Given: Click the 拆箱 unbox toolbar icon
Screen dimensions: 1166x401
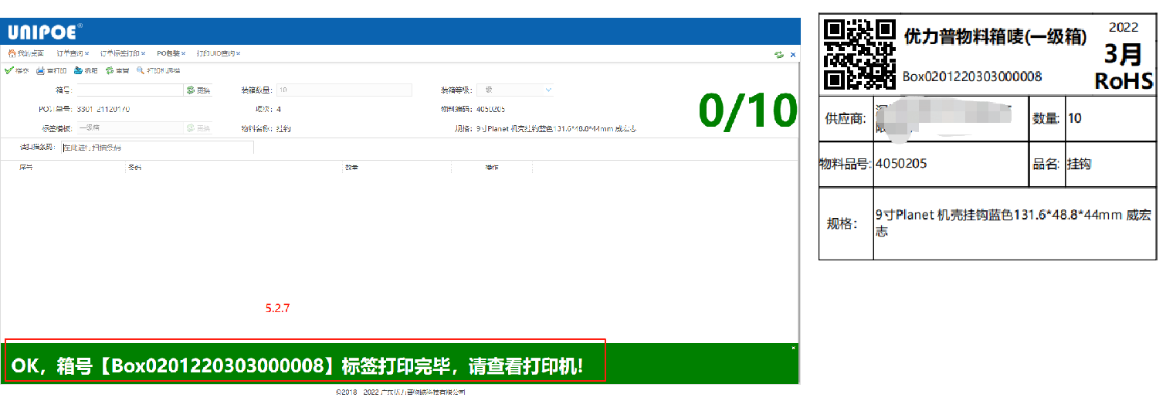Looking at the screenshot, I should tap(78, 70).
